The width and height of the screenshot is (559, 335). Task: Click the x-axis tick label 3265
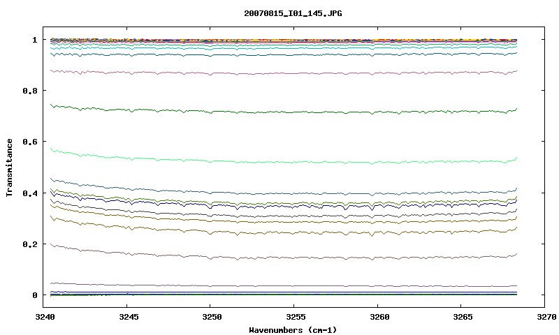tap(463, 317)
